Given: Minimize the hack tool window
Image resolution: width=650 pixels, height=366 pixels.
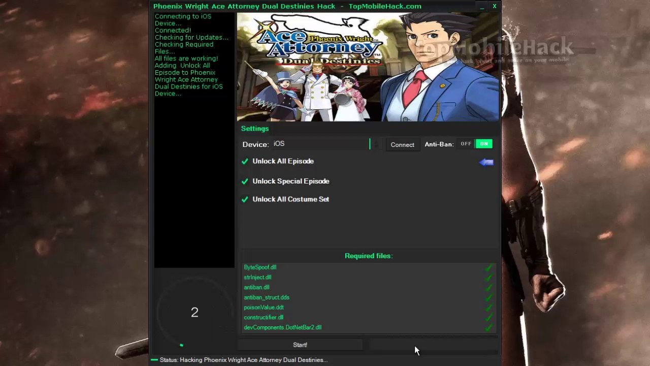Looking at the screenshot, I should (x=482, y=6).
